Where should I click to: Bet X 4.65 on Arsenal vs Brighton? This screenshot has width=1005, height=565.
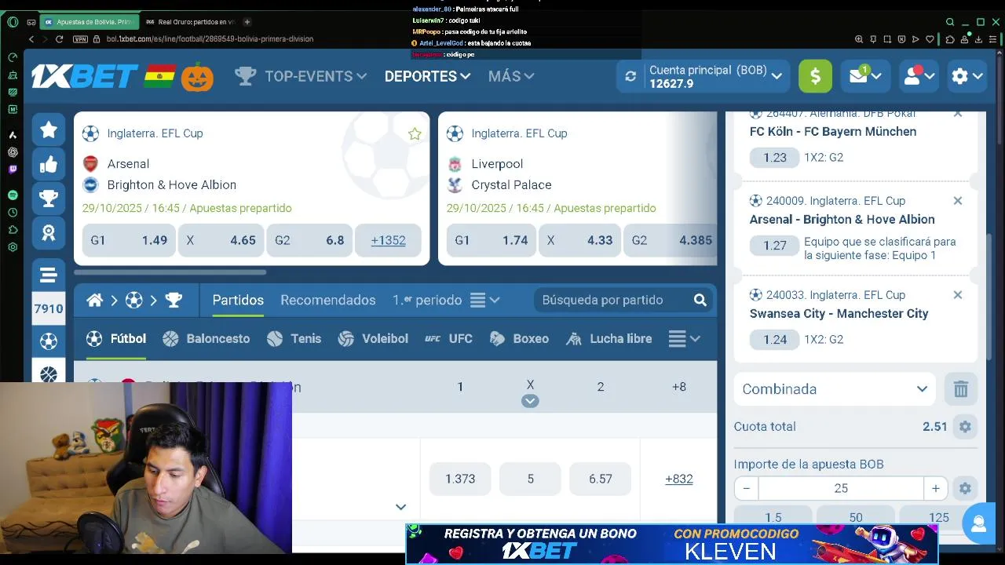point(221,240)
